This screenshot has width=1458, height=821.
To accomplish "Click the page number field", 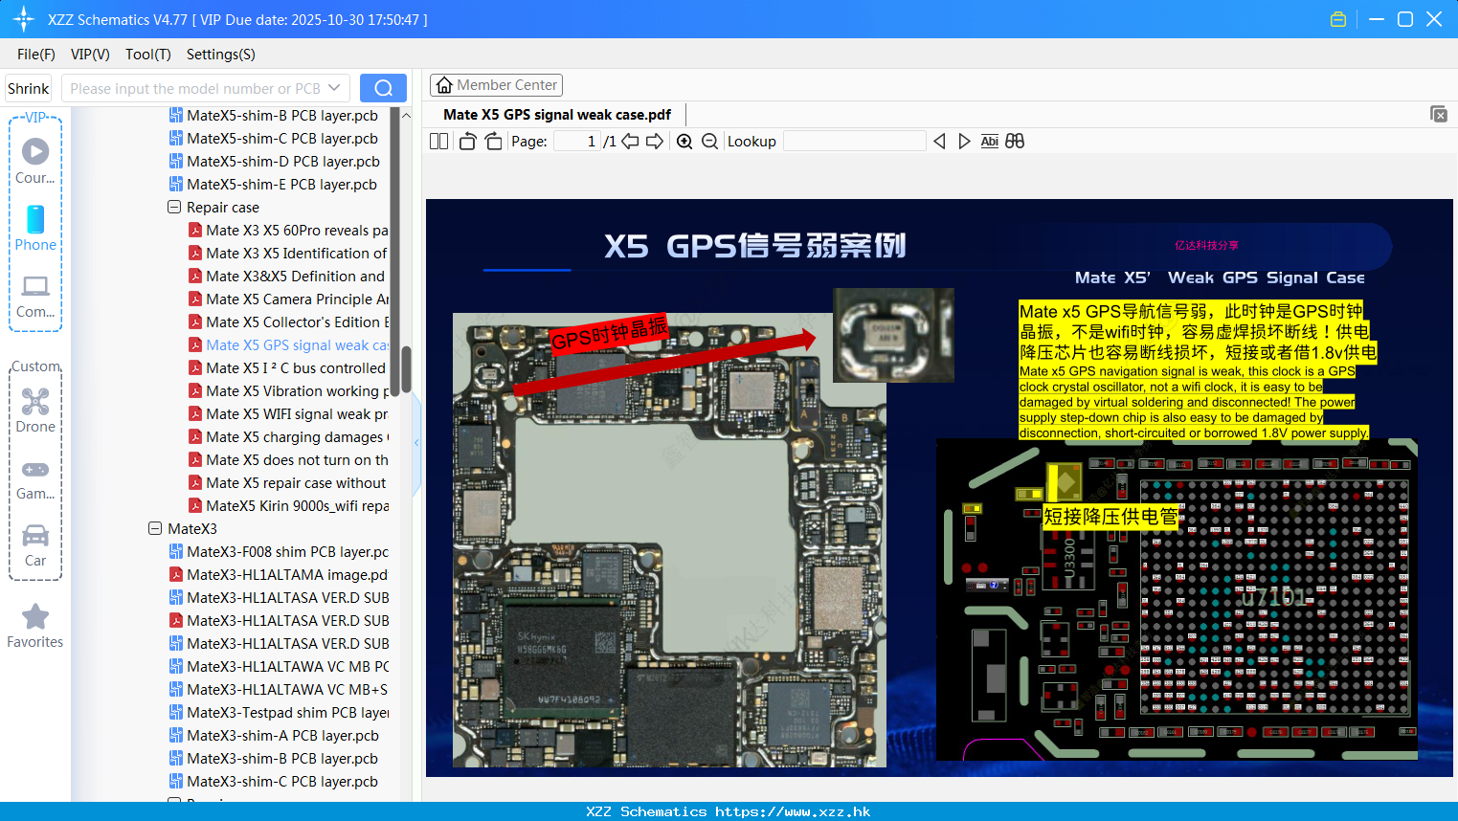I will [576, 142].
